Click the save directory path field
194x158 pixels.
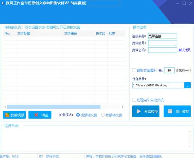tap(158, 85)
